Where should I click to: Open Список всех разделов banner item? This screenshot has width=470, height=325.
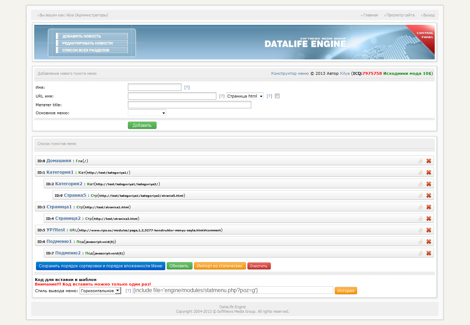coord(92,50)
